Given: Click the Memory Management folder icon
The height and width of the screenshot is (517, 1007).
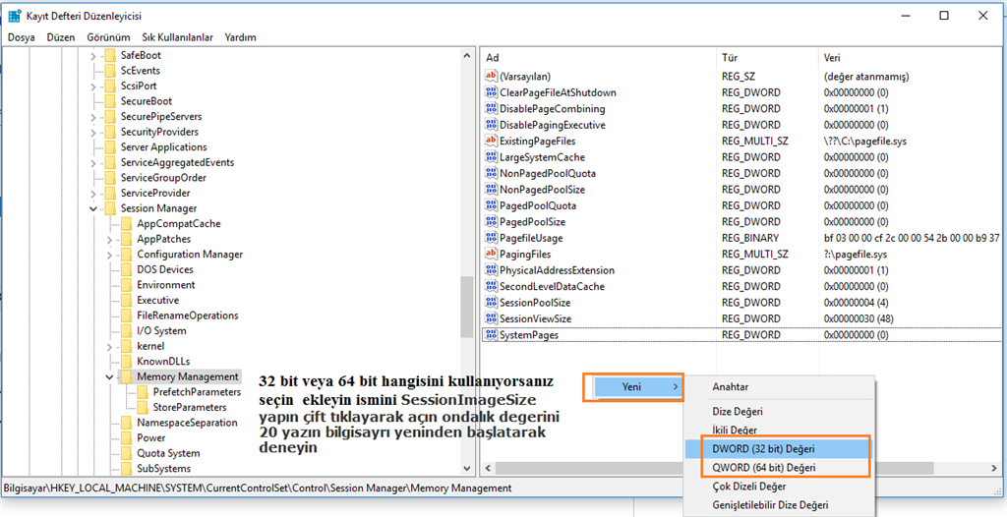Looking at the screenshot, I should pyautogui.click(x=126, y=376).
